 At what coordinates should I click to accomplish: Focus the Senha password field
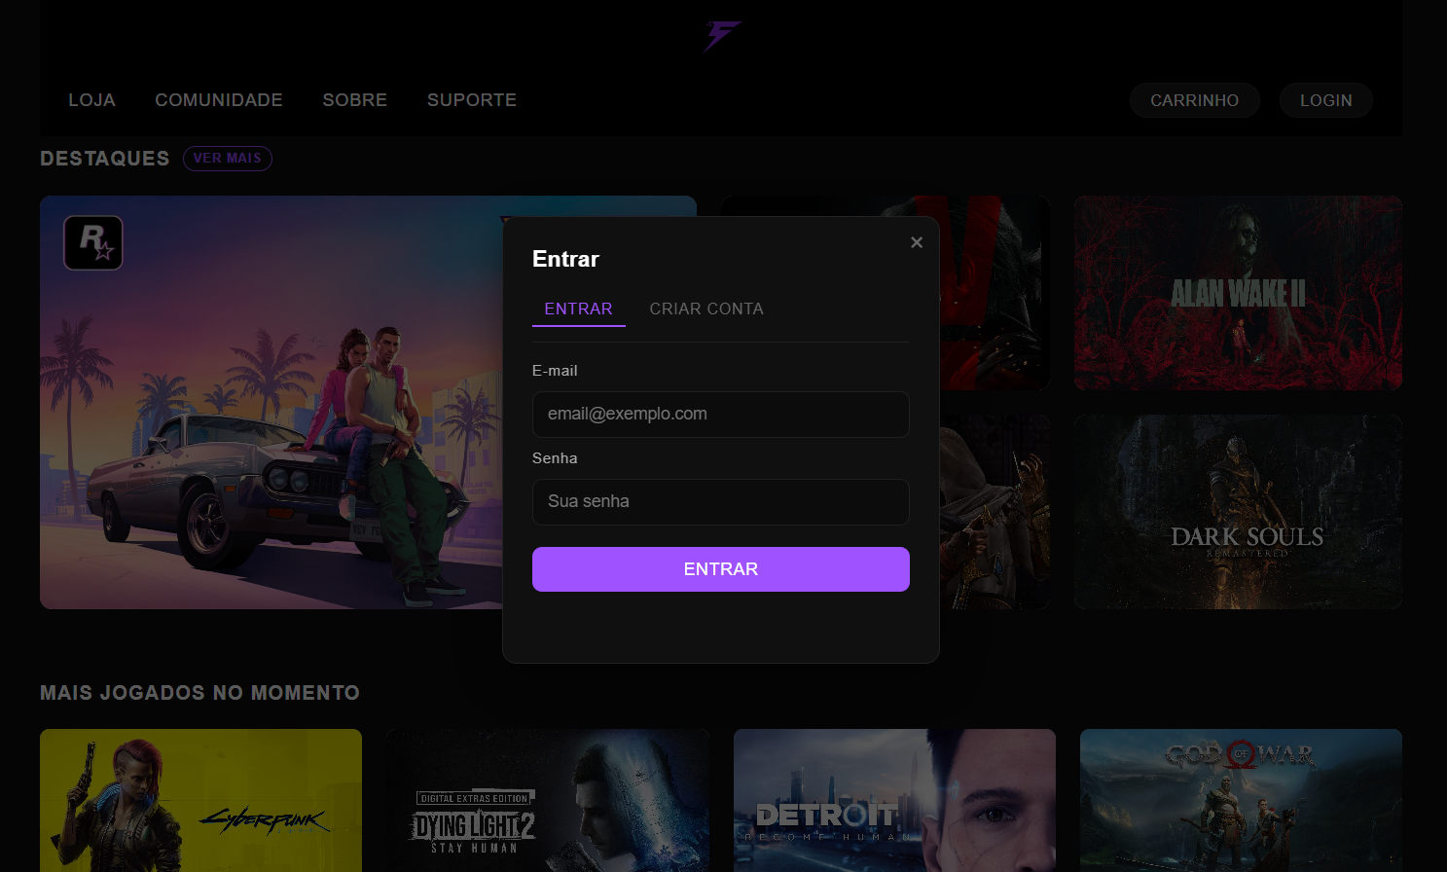tap(720, 502)
